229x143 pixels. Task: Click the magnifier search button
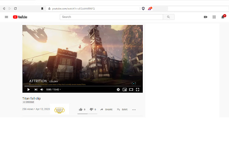coord(169,17)
